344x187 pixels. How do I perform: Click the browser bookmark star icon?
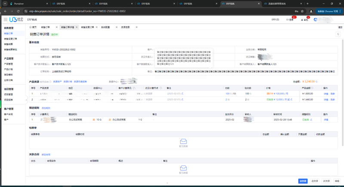tap(303, 11)
